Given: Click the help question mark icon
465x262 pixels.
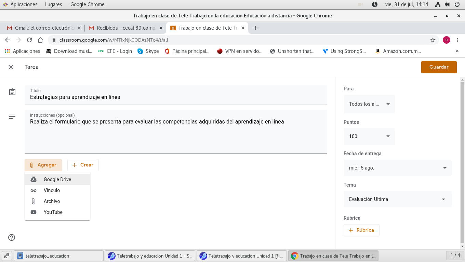Looking at the screenshot, I should click(12, 237).
